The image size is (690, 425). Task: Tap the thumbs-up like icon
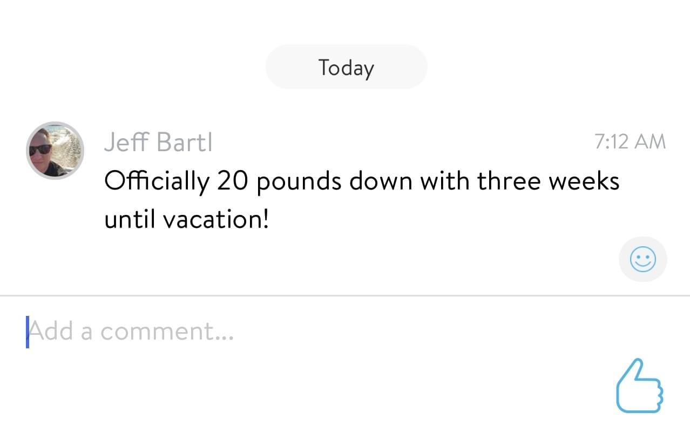coord(640,386)
